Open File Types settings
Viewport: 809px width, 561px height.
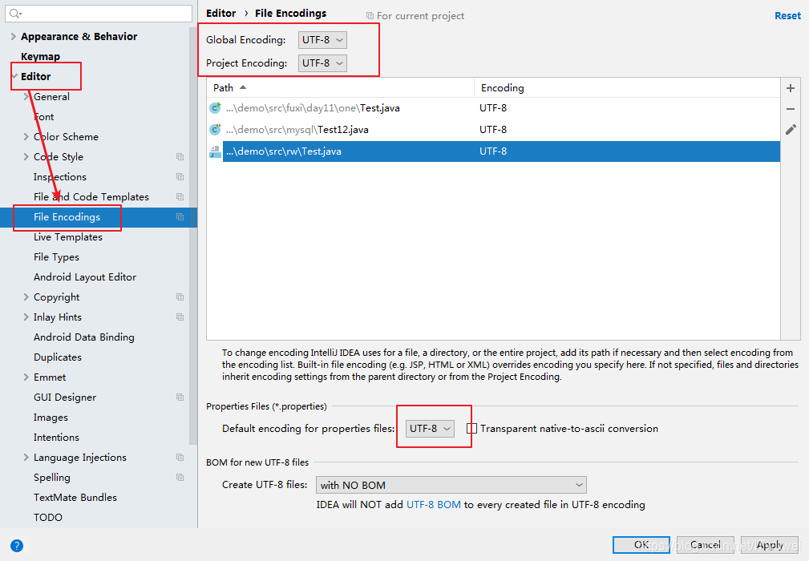coord(56,256)
